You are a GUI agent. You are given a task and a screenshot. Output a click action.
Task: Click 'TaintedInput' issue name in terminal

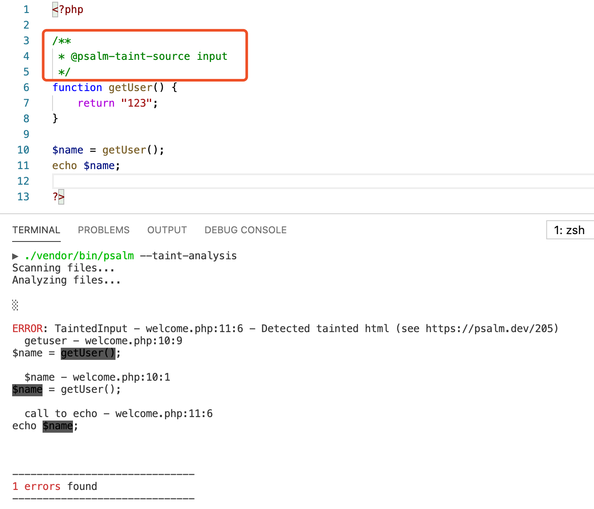click(x=91, y=329)
